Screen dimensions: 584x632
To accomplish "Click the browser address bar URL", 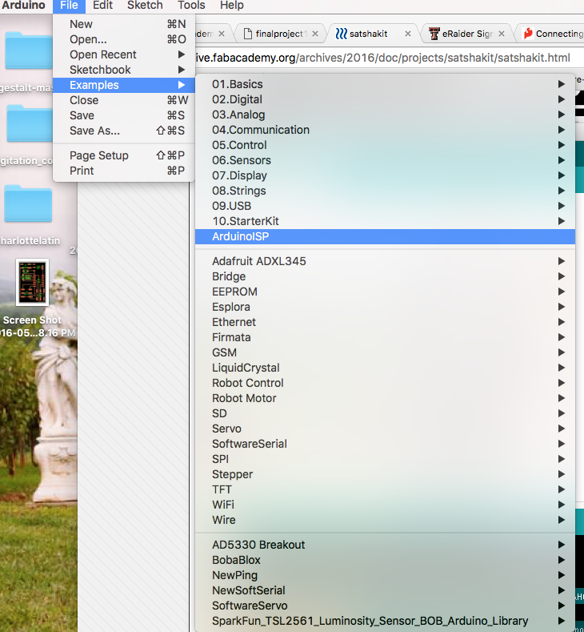I will [382, 58].
